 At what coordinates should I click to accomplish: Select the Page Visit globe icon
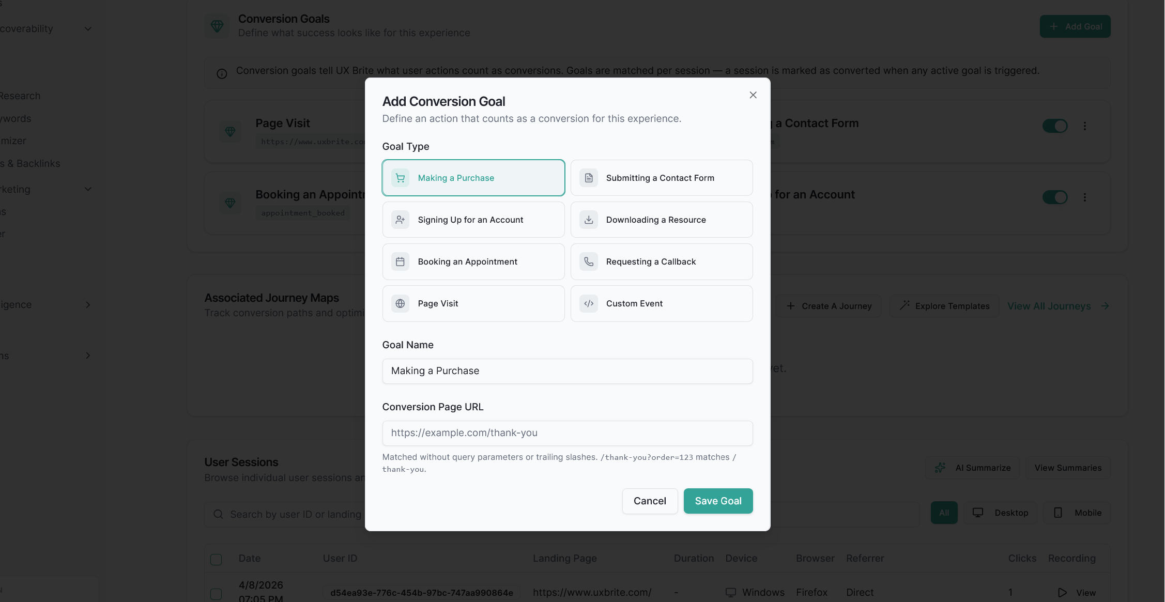point(400,303)
